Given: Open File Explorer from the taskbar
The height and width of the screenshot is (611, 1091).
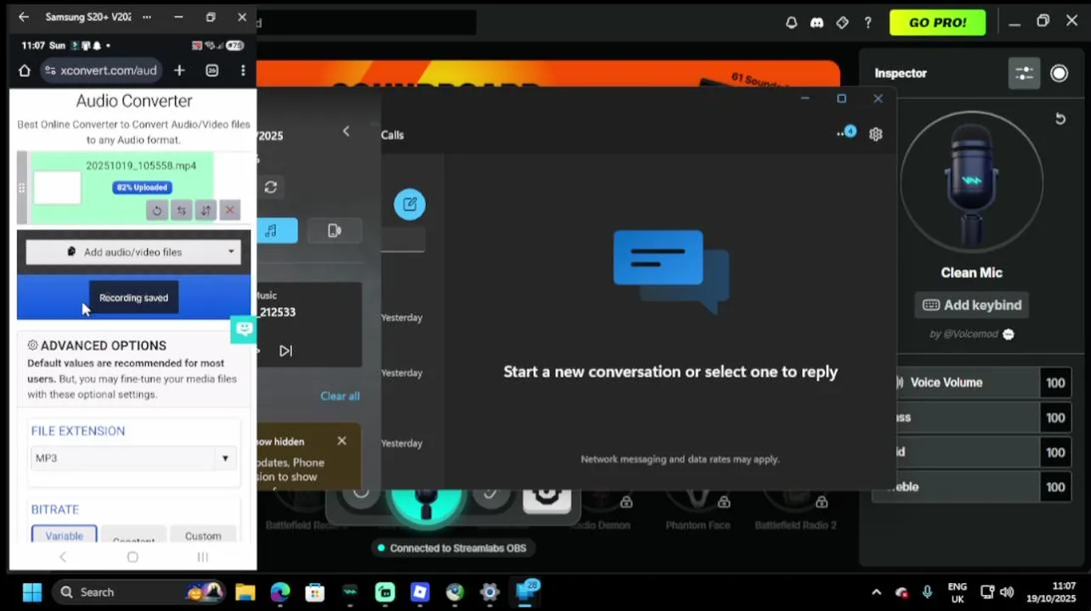Looking at the screenshot, I should coord(245,592).
